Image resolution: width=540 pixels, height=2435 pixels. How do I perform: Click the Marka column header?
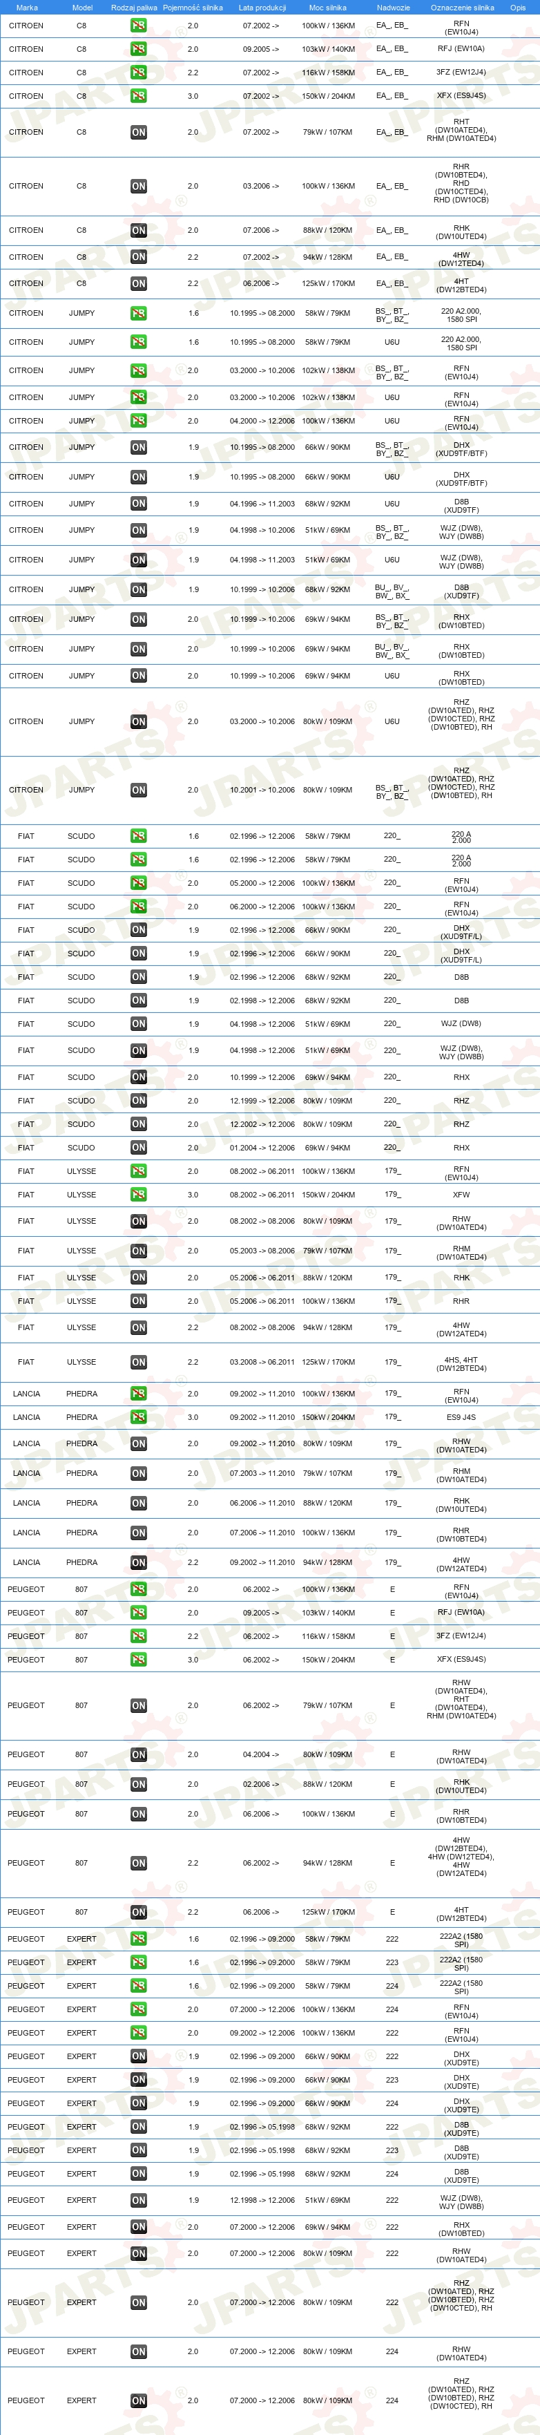click(x=26, y=8)
